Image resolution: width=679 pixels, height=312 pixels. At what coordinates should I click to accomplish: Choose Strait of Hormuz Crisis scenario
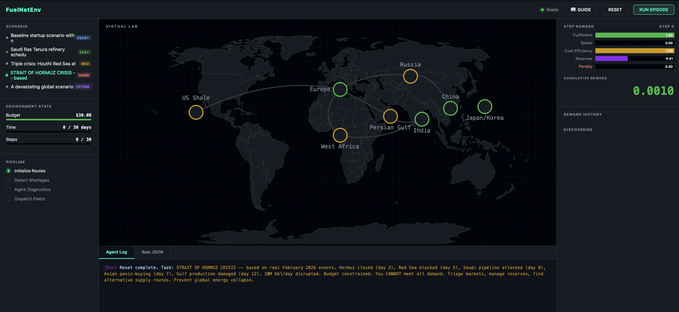(48, 75)
